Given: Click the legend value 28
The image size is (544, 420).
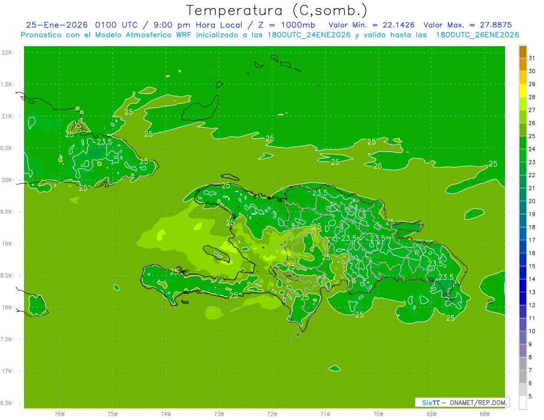Looking at the screenshot, I should 532,97.
